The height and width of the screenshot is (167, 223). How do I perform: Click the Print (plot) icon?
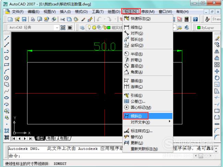pos(33,19)
